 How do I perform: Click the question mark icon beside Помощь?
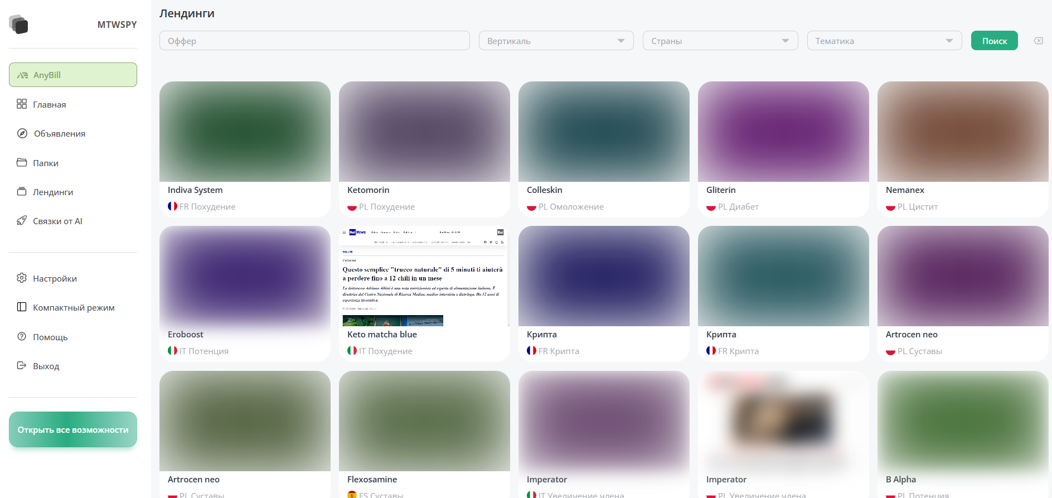point(22,337)
